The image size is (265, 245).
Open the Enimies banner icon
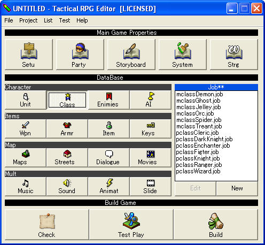coord(109,96)
